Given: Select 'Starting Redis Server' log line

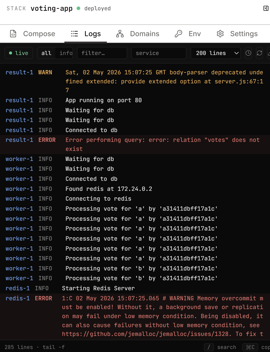Looking at the screenshot, I should pos(135,288).
